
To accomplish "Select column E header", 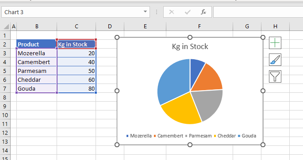I will coord(145,27).
